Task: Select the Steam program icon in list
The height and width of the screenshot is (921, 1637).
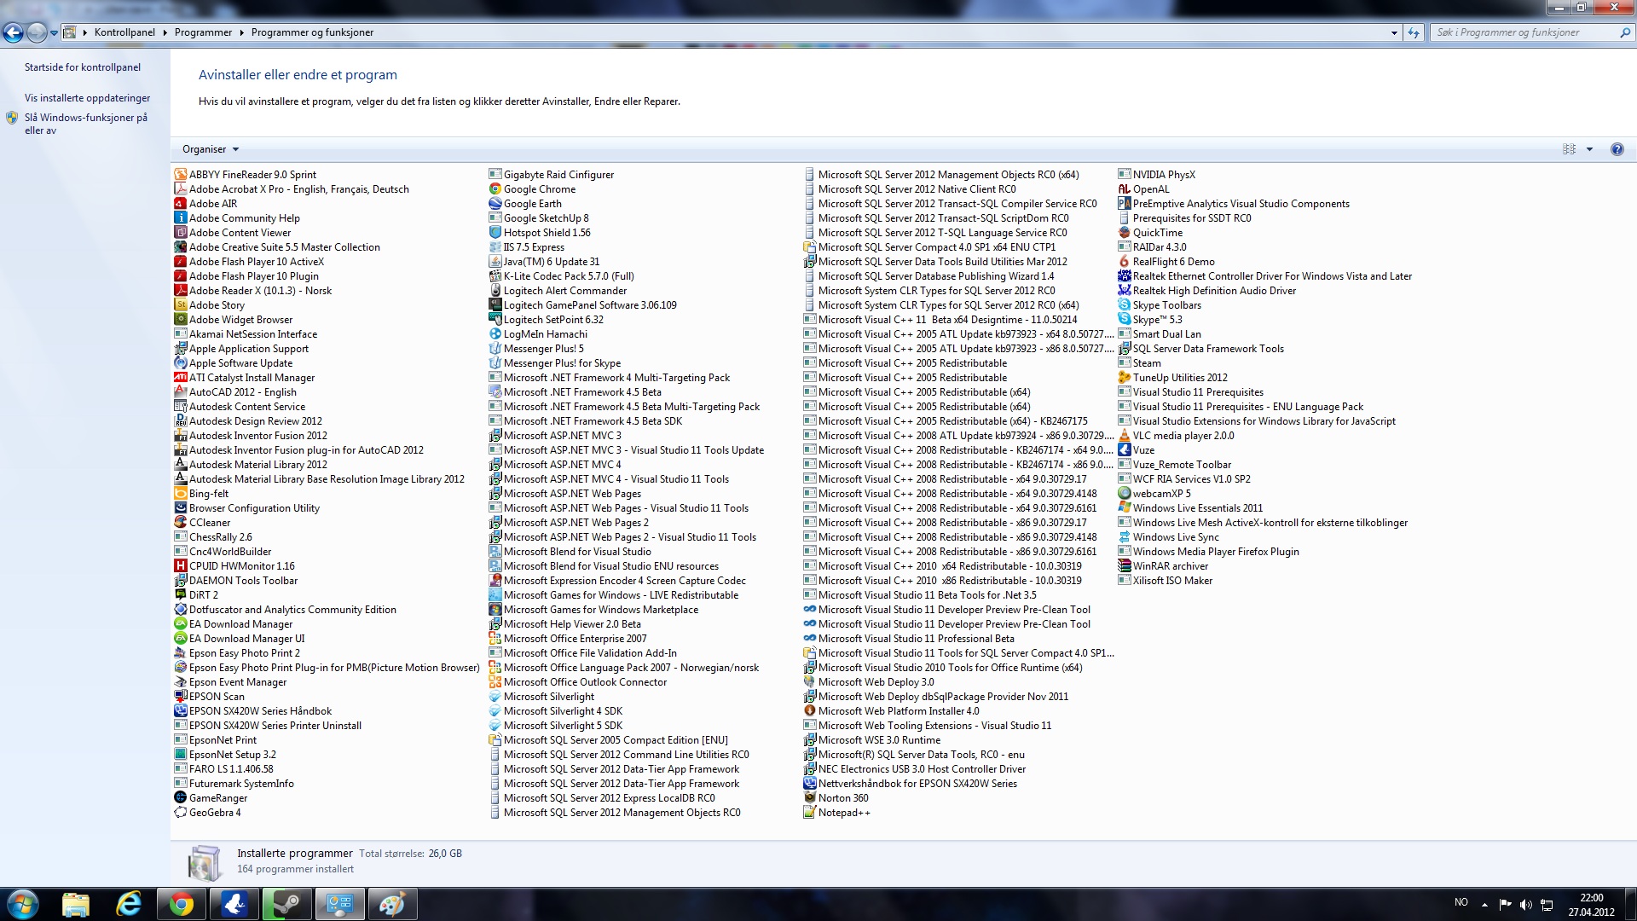Action: pyautogui.click(x=1124, y=363)
